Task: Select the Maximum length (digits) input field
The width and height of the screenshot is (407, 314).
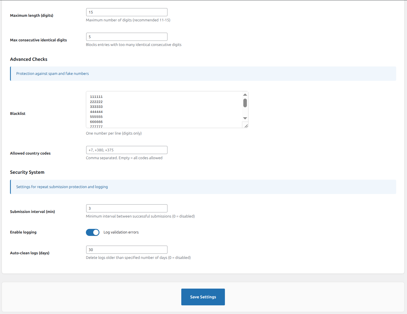Action: click(x=126, y=12)
